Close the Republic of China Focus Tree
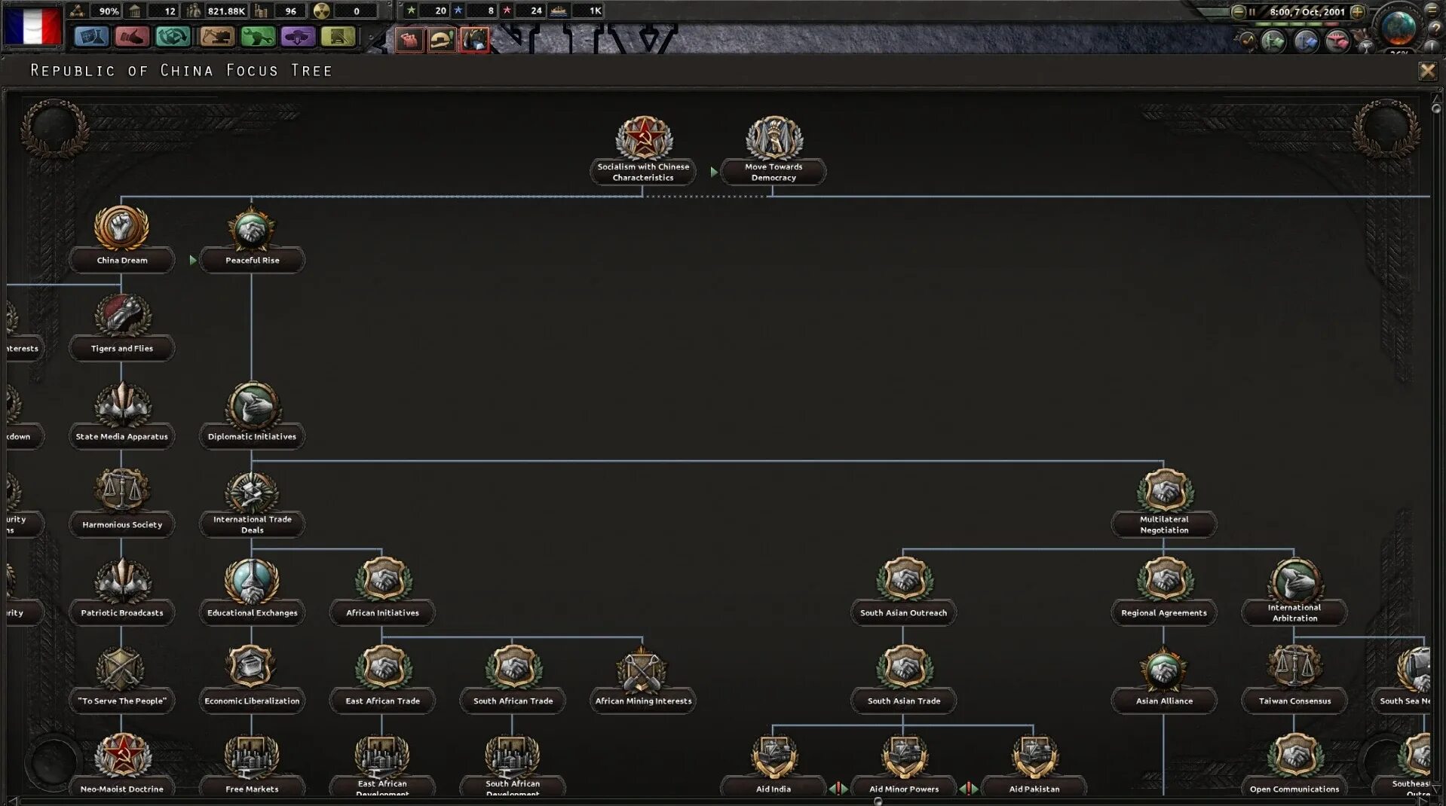Viewport: 1446px width, 806px height. [x=1427, y=71]
